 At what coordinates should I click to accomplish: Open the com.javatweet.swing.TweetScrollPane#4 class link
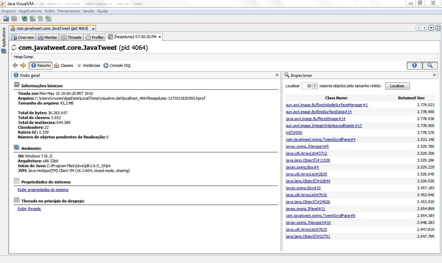[x=320, y=139]
